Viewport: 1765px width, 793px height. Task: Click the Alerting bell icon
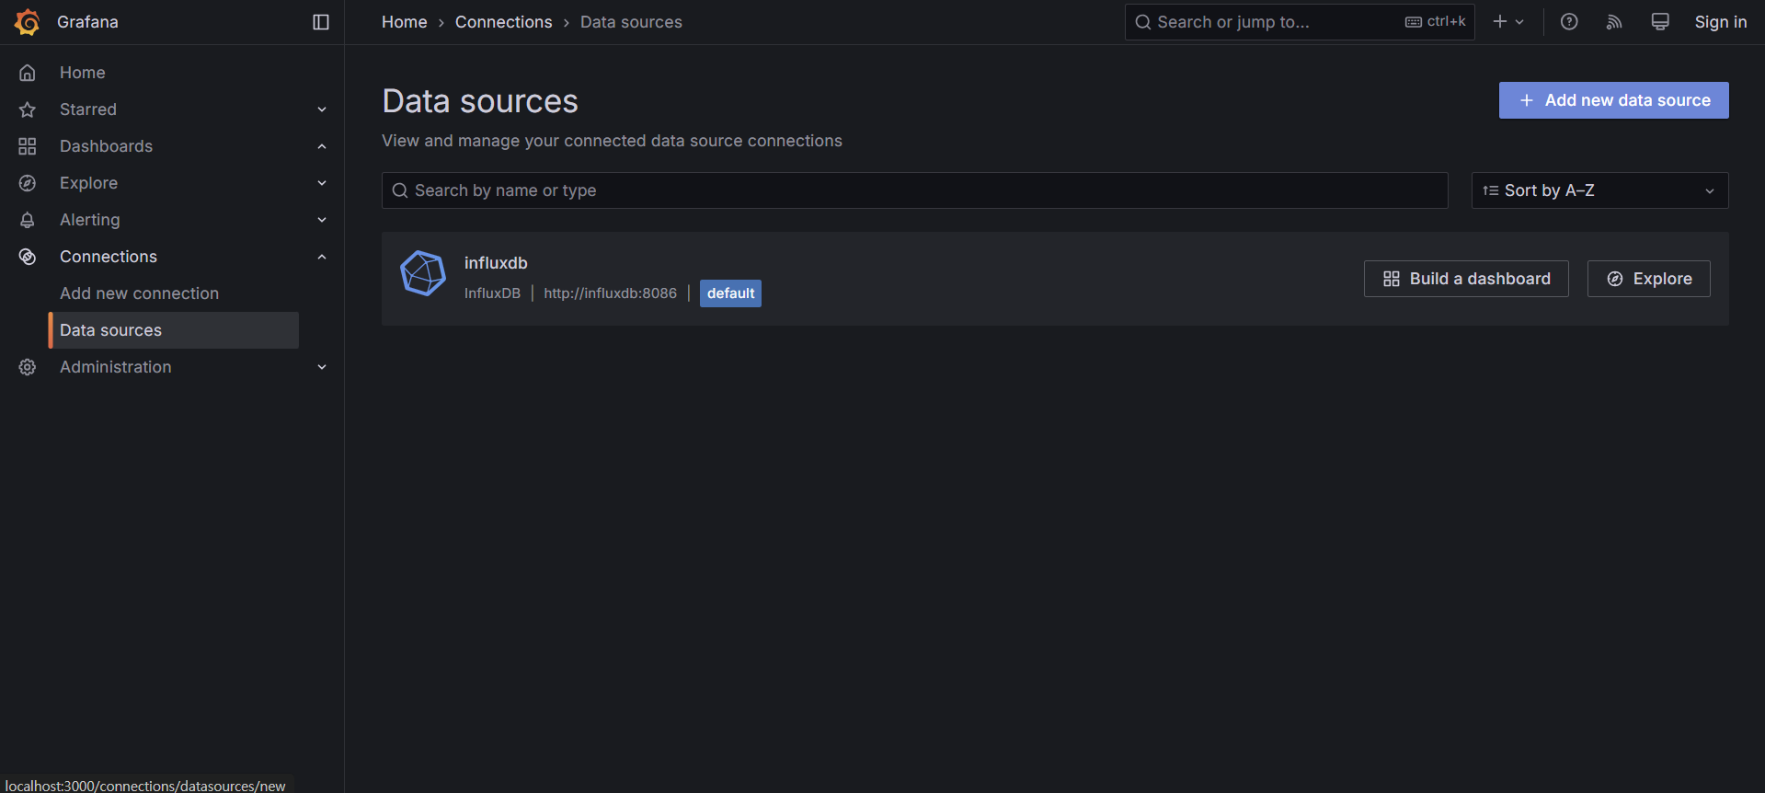pos(28,220)
